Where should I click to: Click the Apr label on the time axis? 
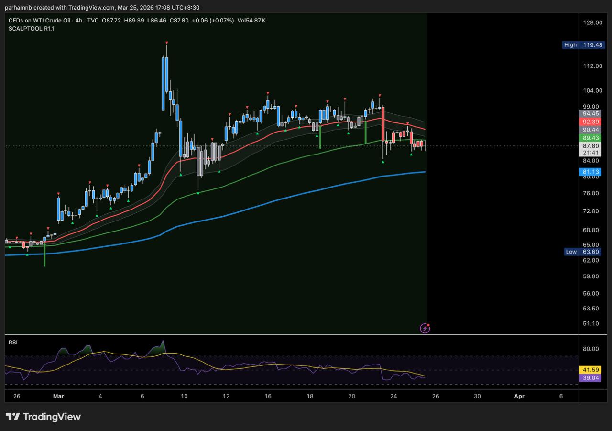(519, 396)
